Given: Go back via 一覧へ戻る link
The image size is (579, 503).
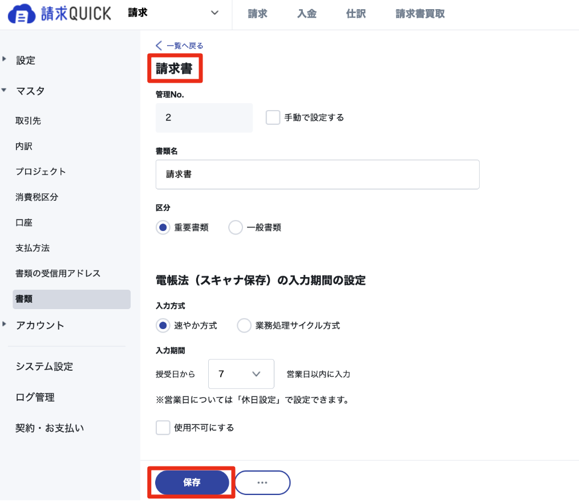Looking at the screenshot, I should pos(185,46).
